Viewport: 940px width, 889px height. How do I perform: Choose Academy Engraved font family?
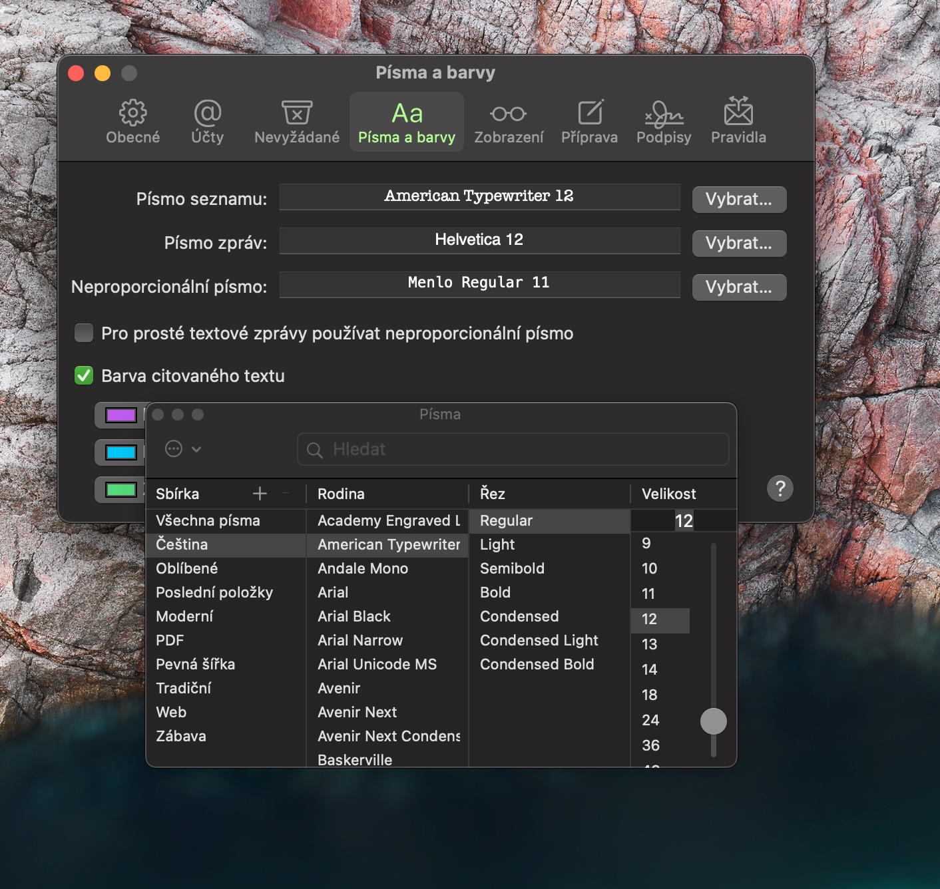pyautogui.click(x=387, y=520)
